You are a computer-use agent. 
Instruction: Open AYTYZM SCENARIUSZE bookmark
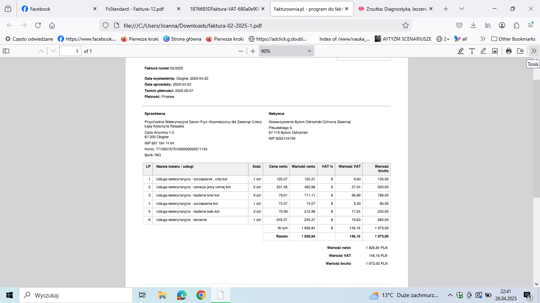[x=403, y=39]
